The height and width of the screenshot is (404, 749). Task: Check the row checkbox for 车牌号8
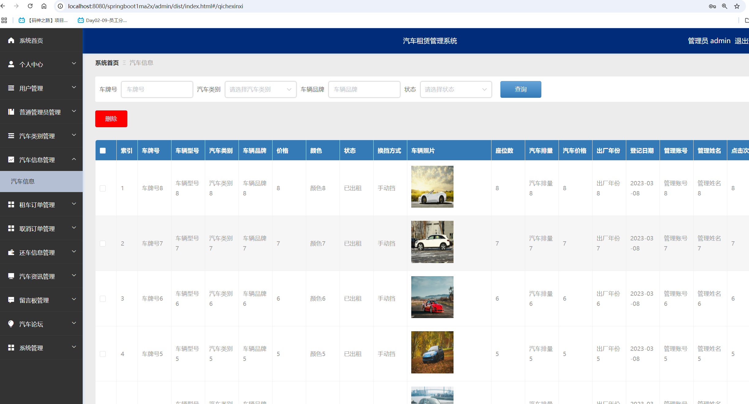tap(103, 188)
